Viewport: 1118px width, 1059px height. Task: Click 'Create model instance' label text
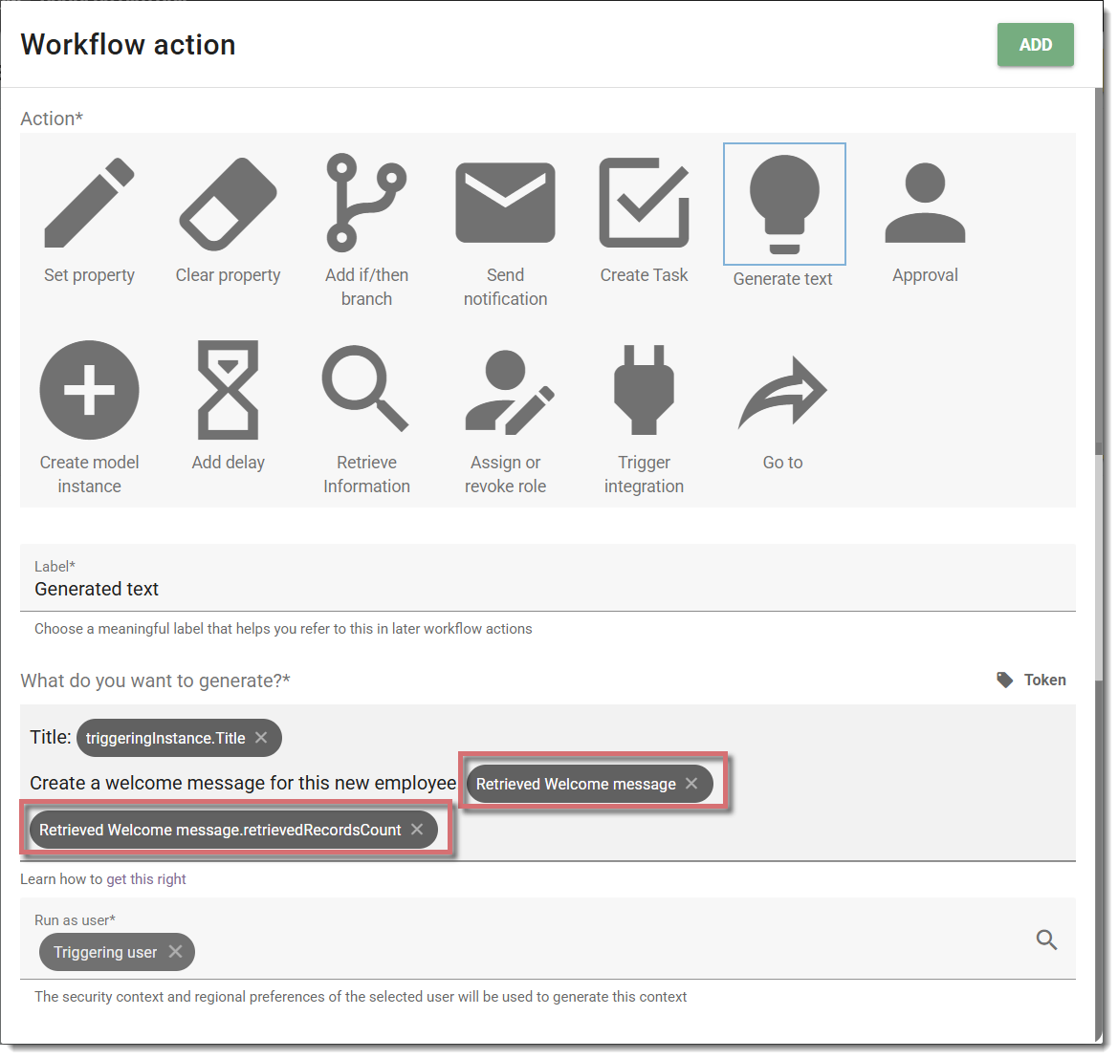pos(89,474)
